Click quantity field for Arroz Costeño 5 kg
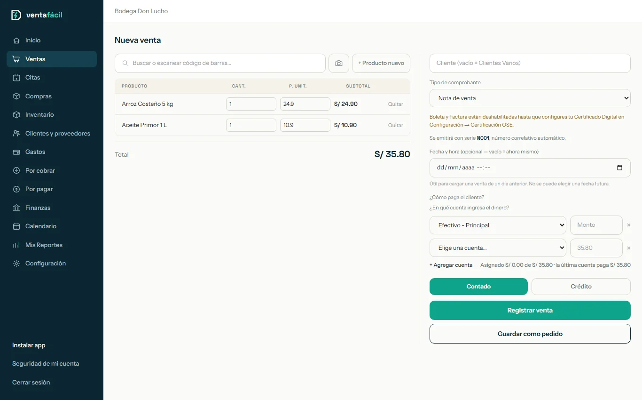This screenshot has height=400, width=642. pos(251,104)
